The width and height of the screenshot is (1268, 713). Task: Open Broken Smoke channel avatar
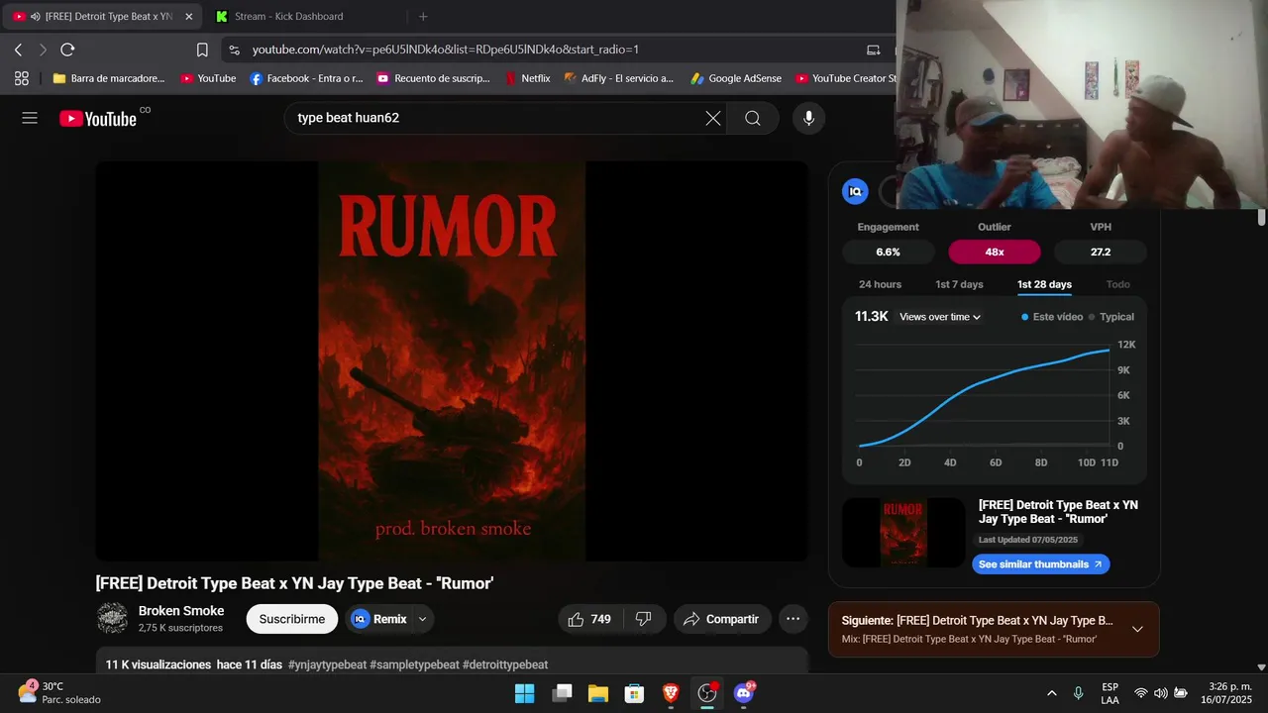click(112, 618)
